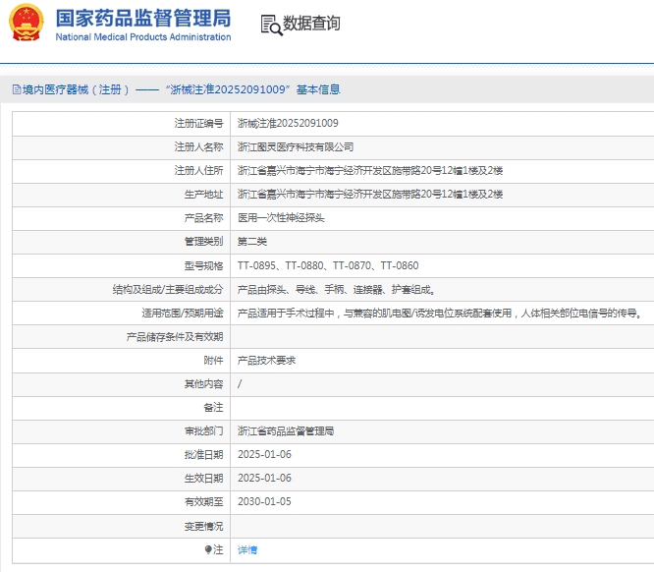This screenshot has height=572, width=654.
Task: Click the 型号规格 label
Action: 204,265
